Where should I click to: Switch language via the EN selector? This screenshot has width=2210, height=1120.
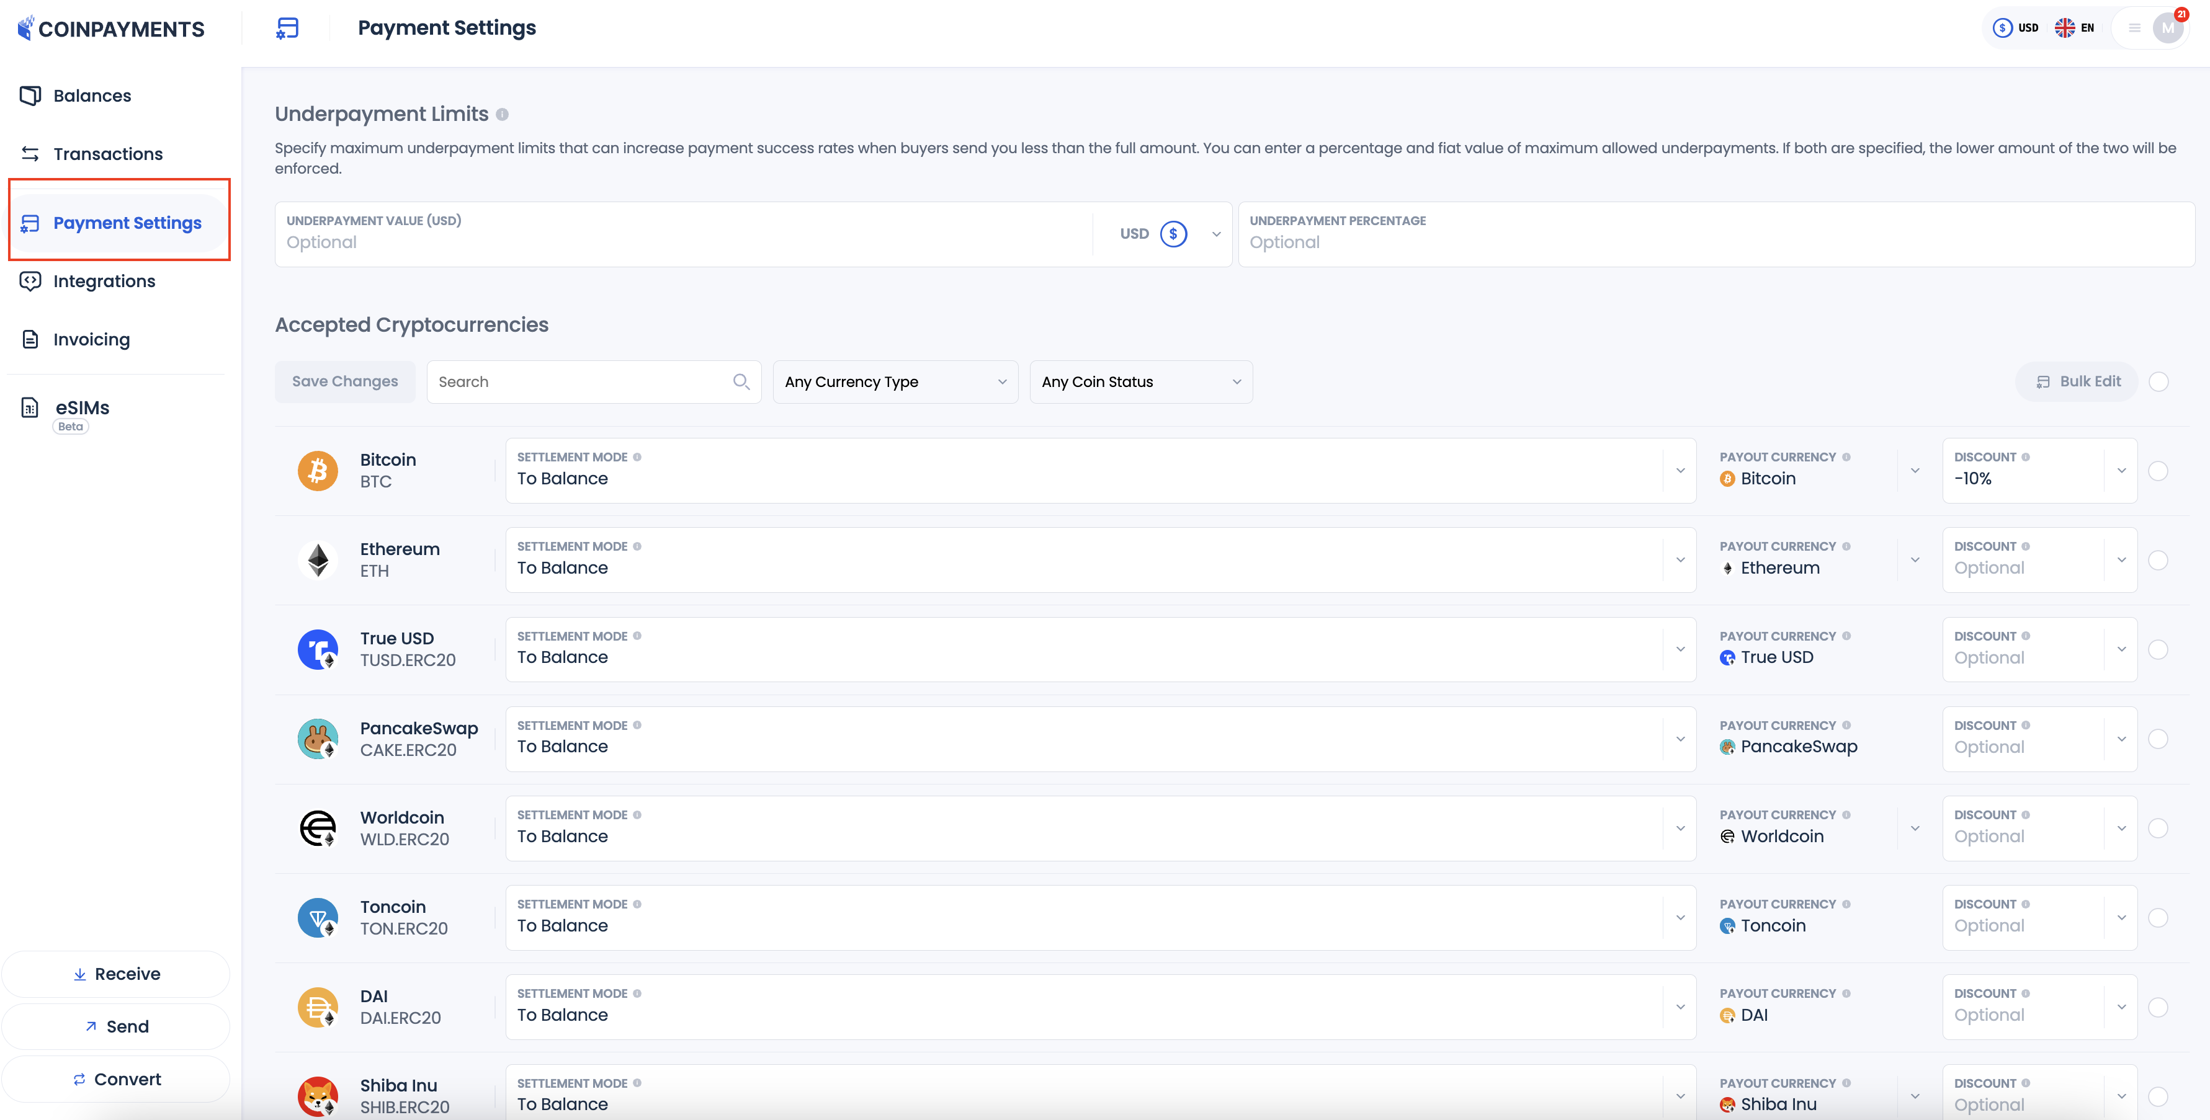2076,27
